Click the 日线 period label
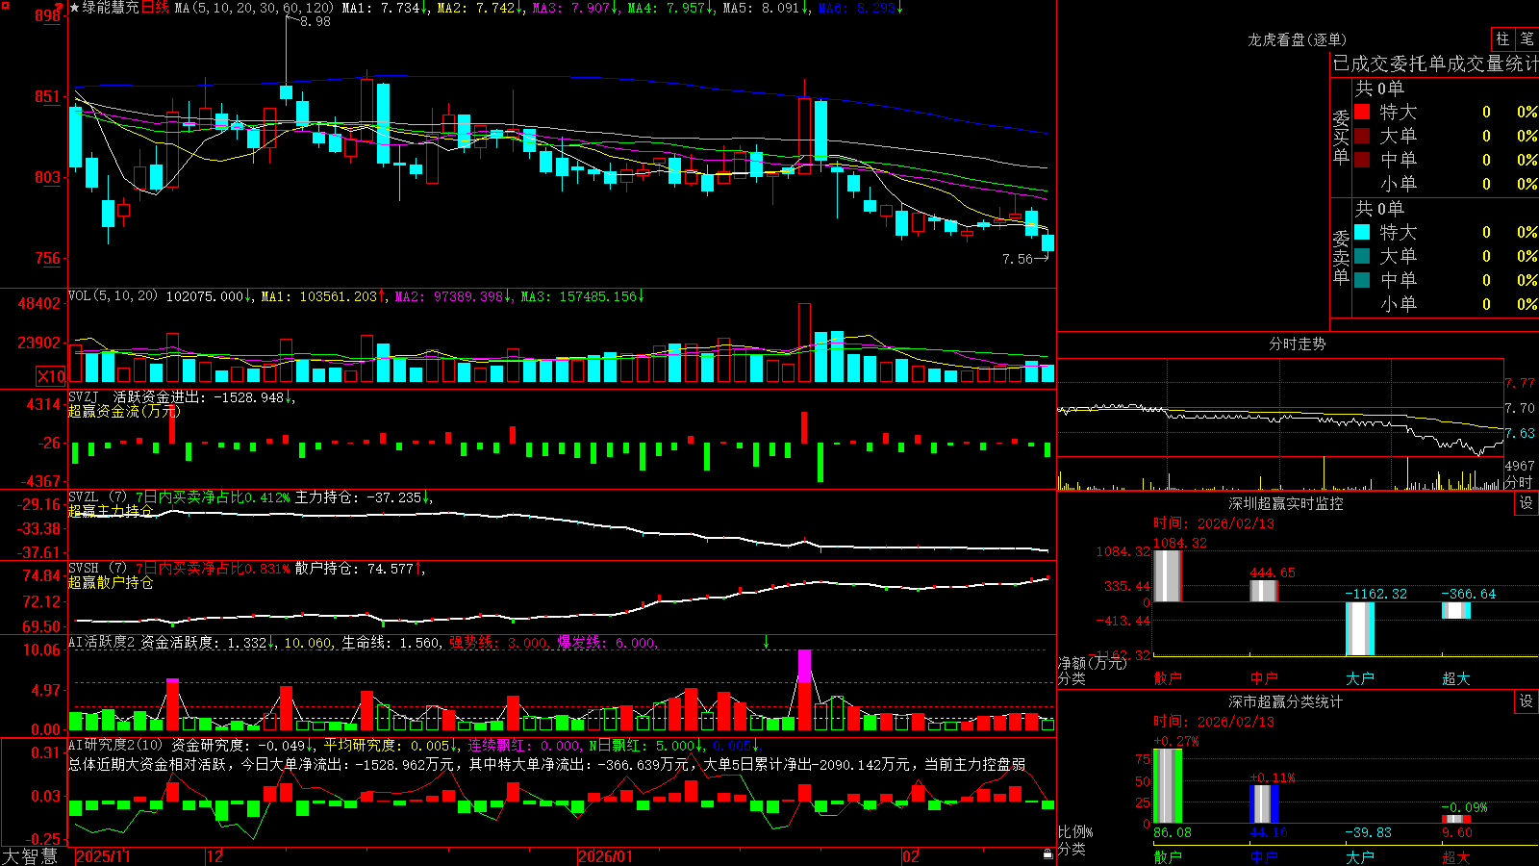This screenshot has width=1539, height=866. point(155,8)
